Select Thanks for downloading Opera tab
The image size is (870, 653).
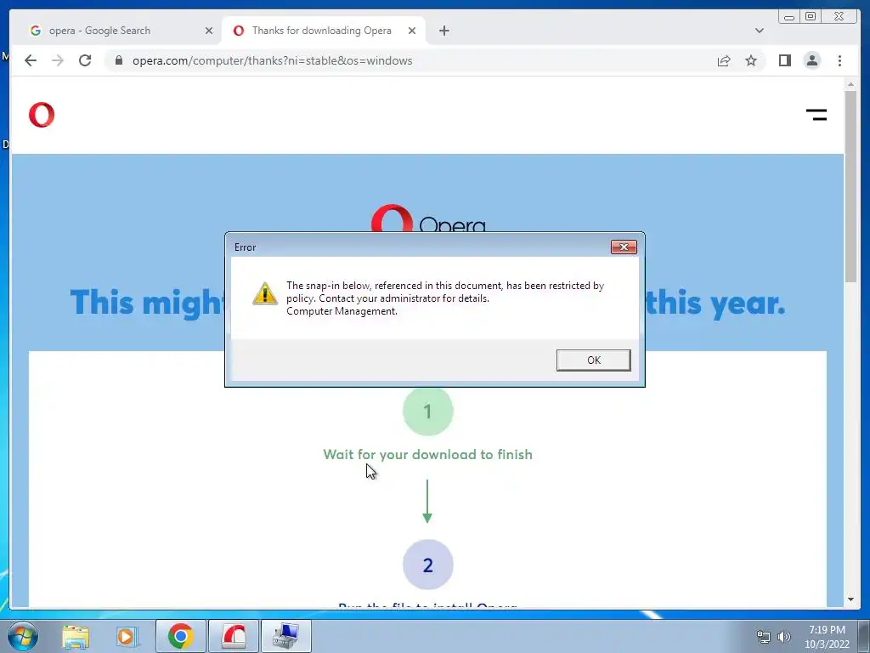tap(322, 31)
